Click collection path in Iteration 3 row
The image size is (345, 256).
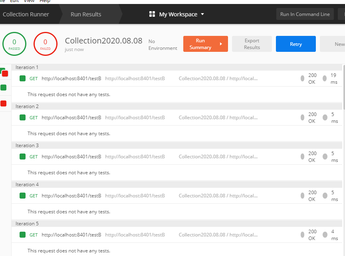pos(218,157)
